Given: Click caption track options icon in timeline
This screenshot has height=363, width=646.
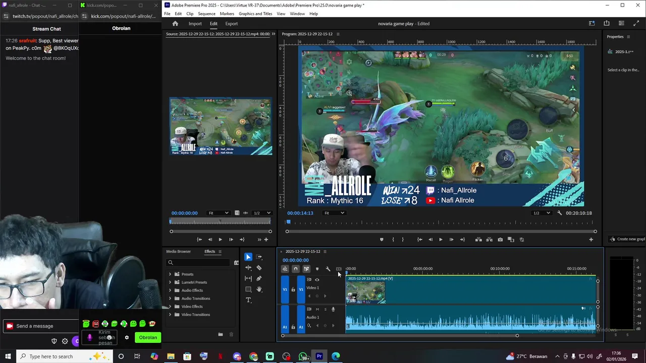Looking at the screenshot, I should coord(339,269).
